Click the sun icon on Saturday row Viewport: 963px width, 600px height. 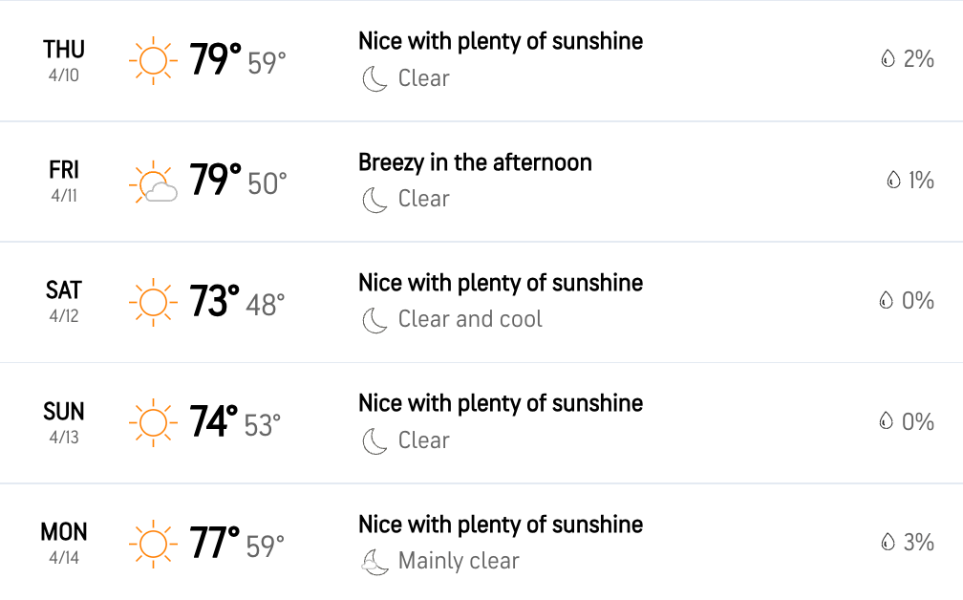pyautogui.click(x=153, y=302)
